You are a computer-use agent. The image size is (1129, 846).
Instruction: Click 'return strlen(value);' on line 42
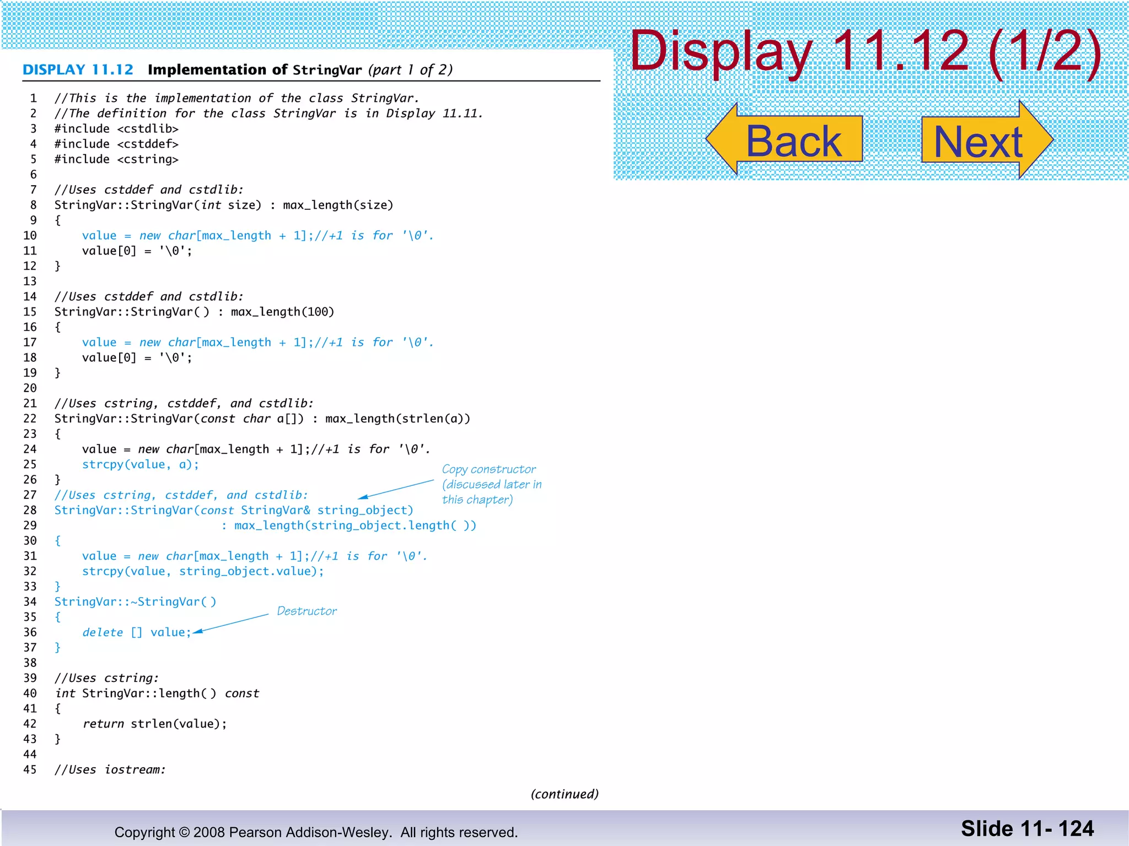pos(155,724)
